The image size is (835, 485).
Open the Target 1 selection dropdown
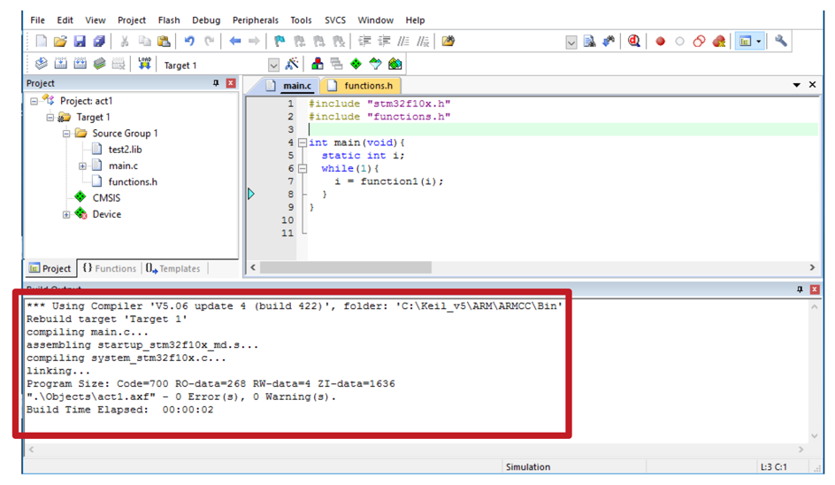pos(273,65)
